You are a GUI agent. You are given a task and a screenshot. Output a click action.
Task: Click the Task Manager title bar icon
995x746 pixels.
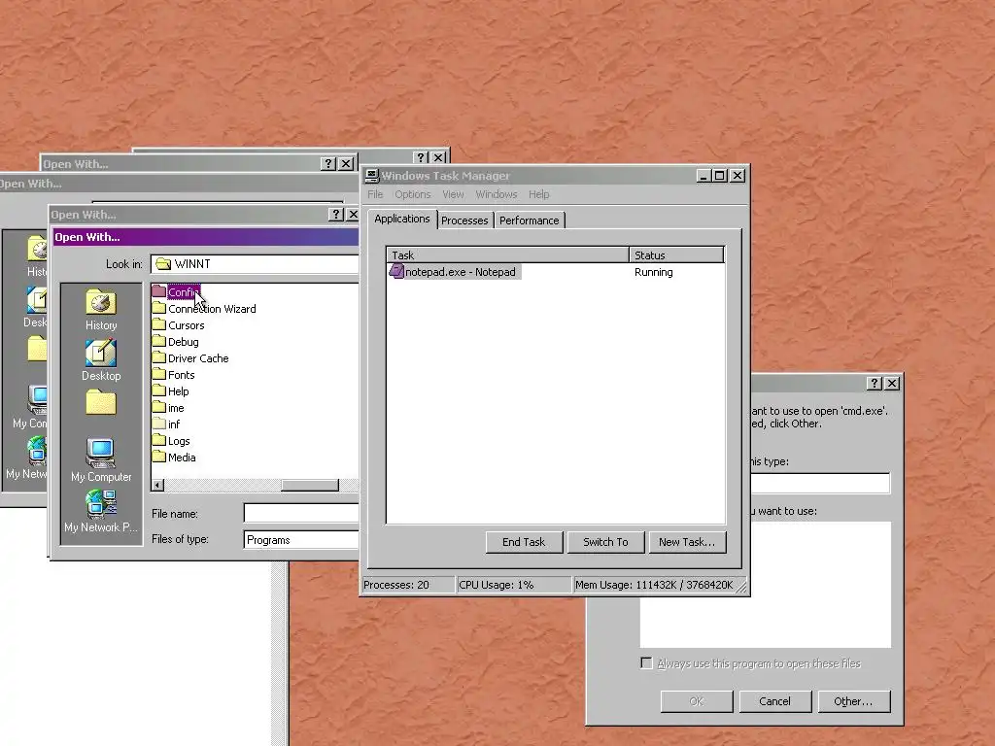[372, 176]
